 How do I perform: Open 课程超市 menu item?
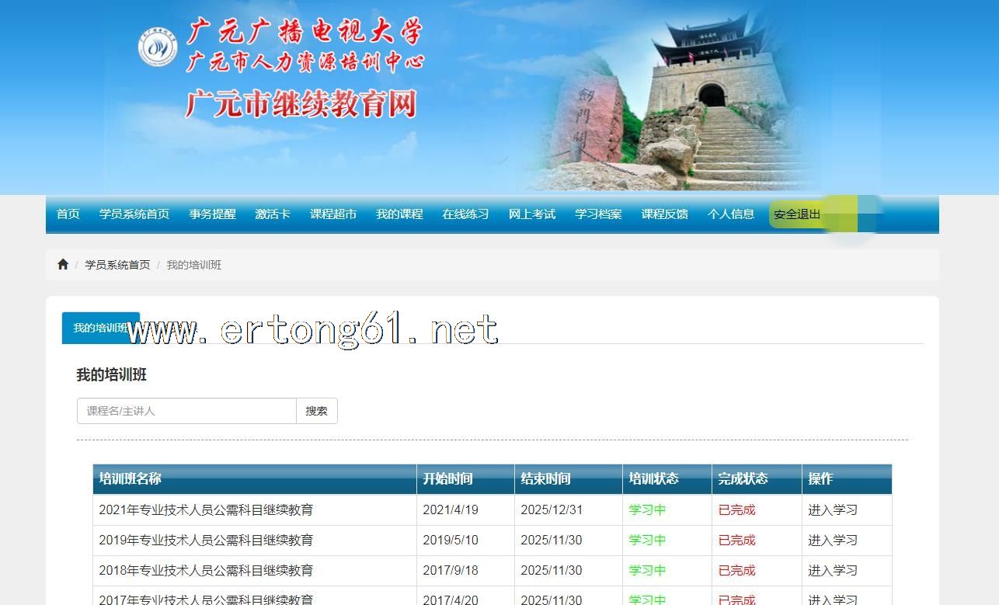(x=333, y=214)
